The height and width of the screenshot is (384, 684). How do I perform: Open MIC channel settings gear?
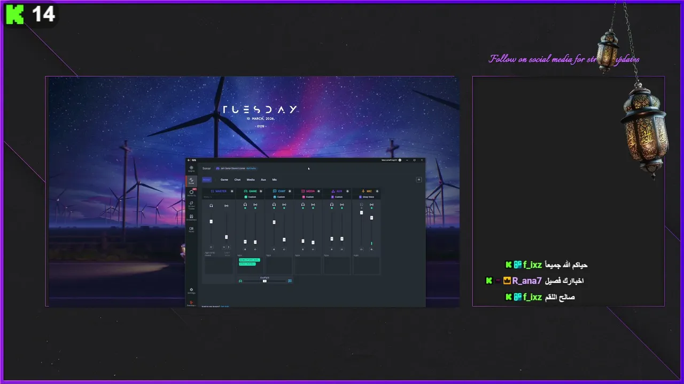(377, 191)
